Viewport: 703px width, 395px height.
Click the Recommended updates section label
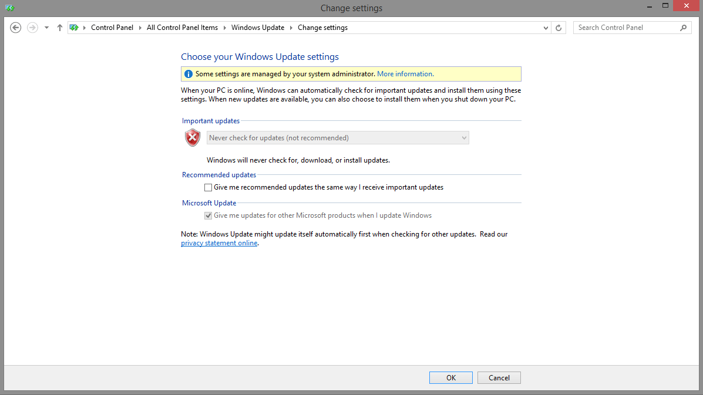point(219,175)
